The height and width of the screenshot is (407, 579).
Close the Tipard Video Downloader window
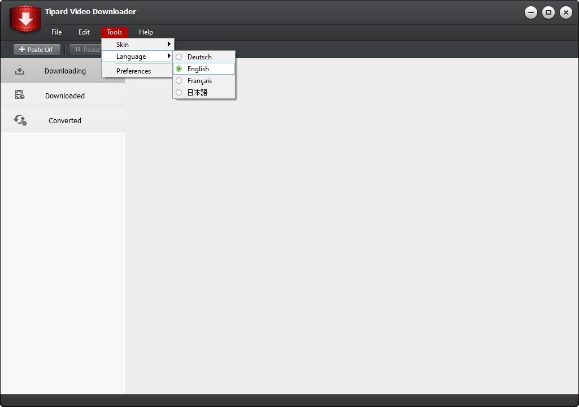pos(565,12)
